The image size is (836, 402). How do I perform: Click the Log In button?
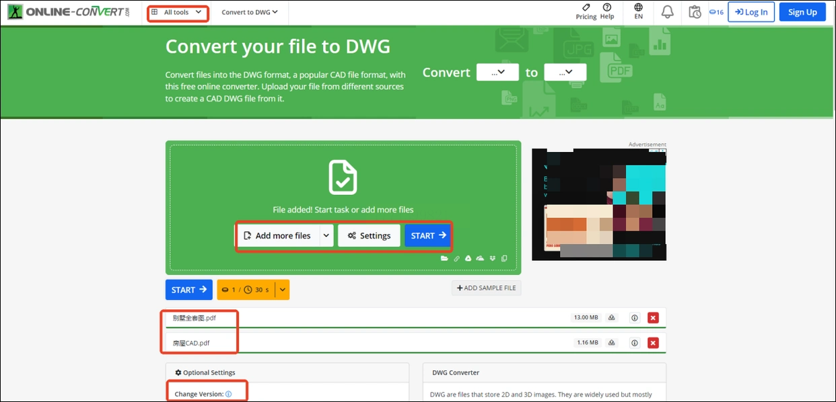pyautogui.click(x=751, y=12)
